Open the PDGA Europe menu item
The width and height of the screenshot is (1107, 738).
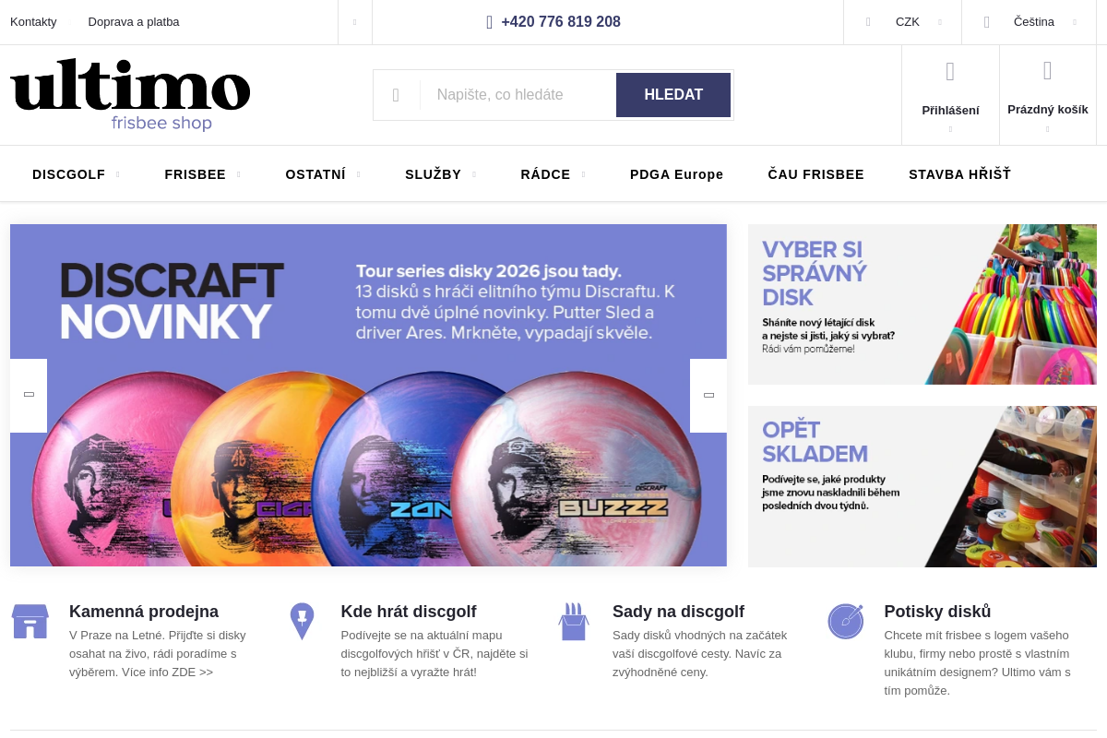coord(676,174)
